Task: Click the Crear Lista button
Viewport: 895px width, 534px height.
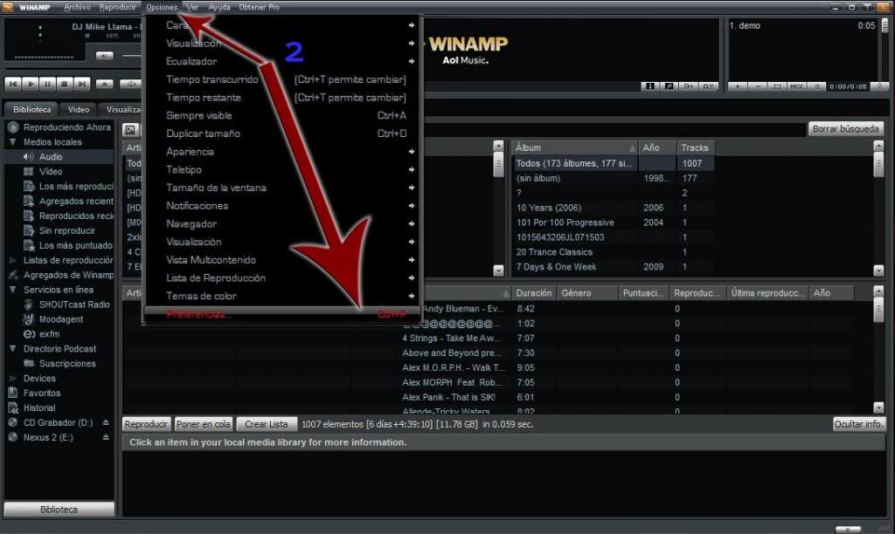Action: [266, 424]
